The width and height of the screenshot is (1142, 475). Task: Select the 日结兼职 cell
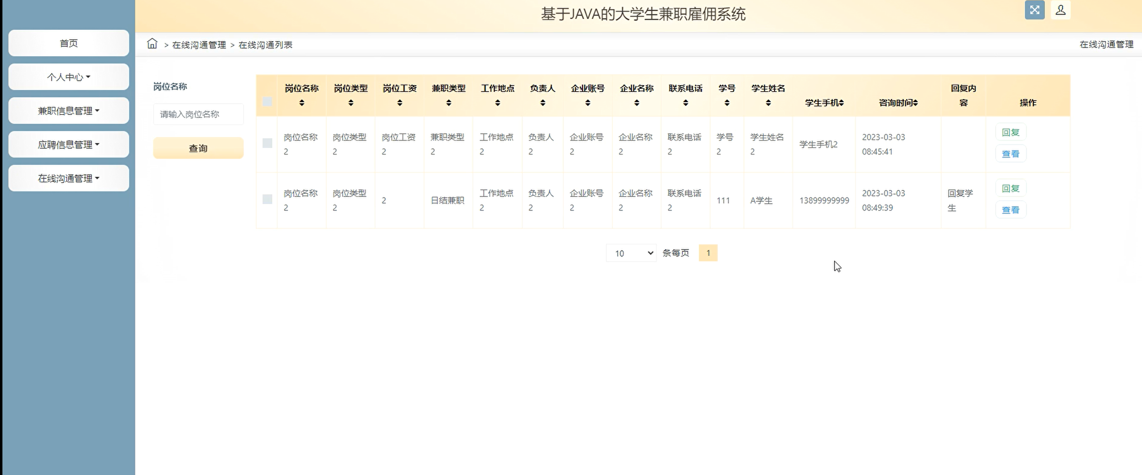tap(448, 200)
